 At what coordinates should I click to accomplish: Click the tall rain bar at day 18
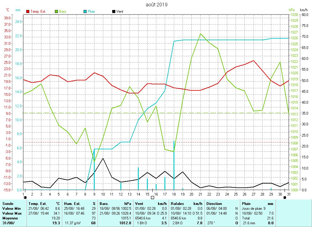click(x=174, y=166)
